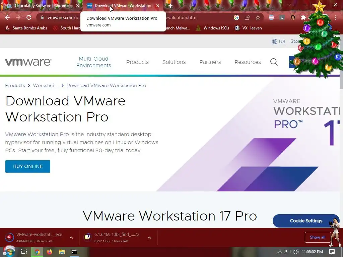Click the Chrome taskbar icon
Screen dimensions: 343x257
(x=38, y=252)
